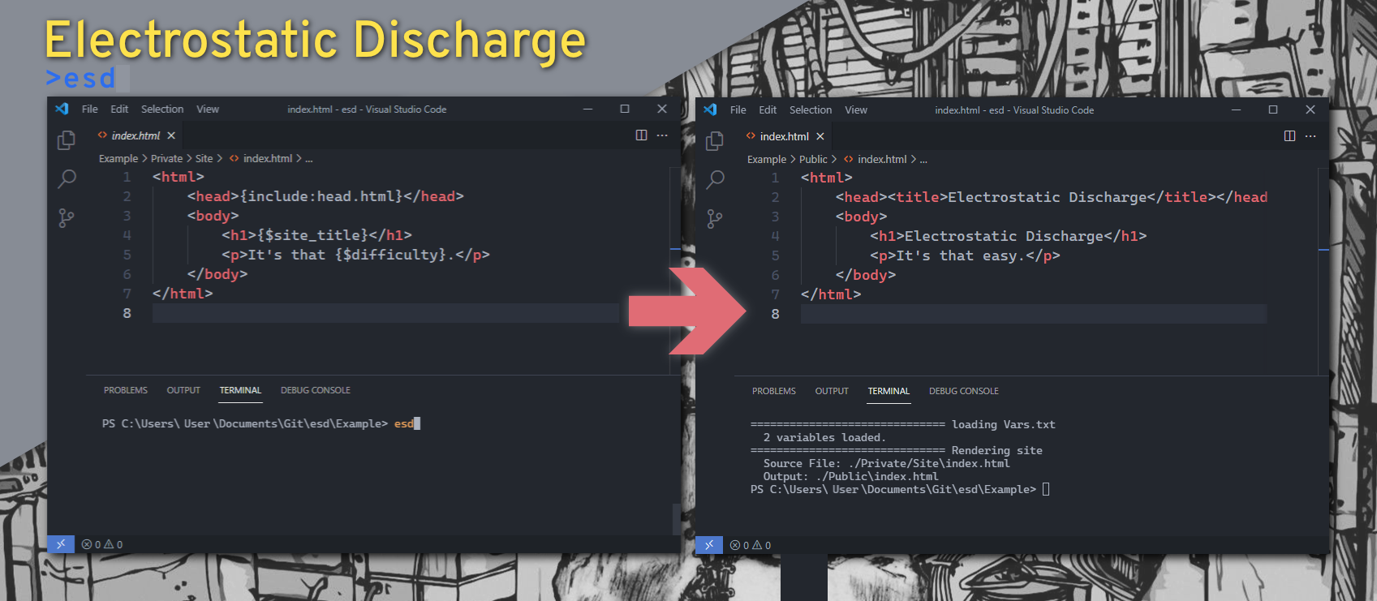Select TERMINAL panel tab in left window
1377x601 pixels.
(x=240, y=390)
